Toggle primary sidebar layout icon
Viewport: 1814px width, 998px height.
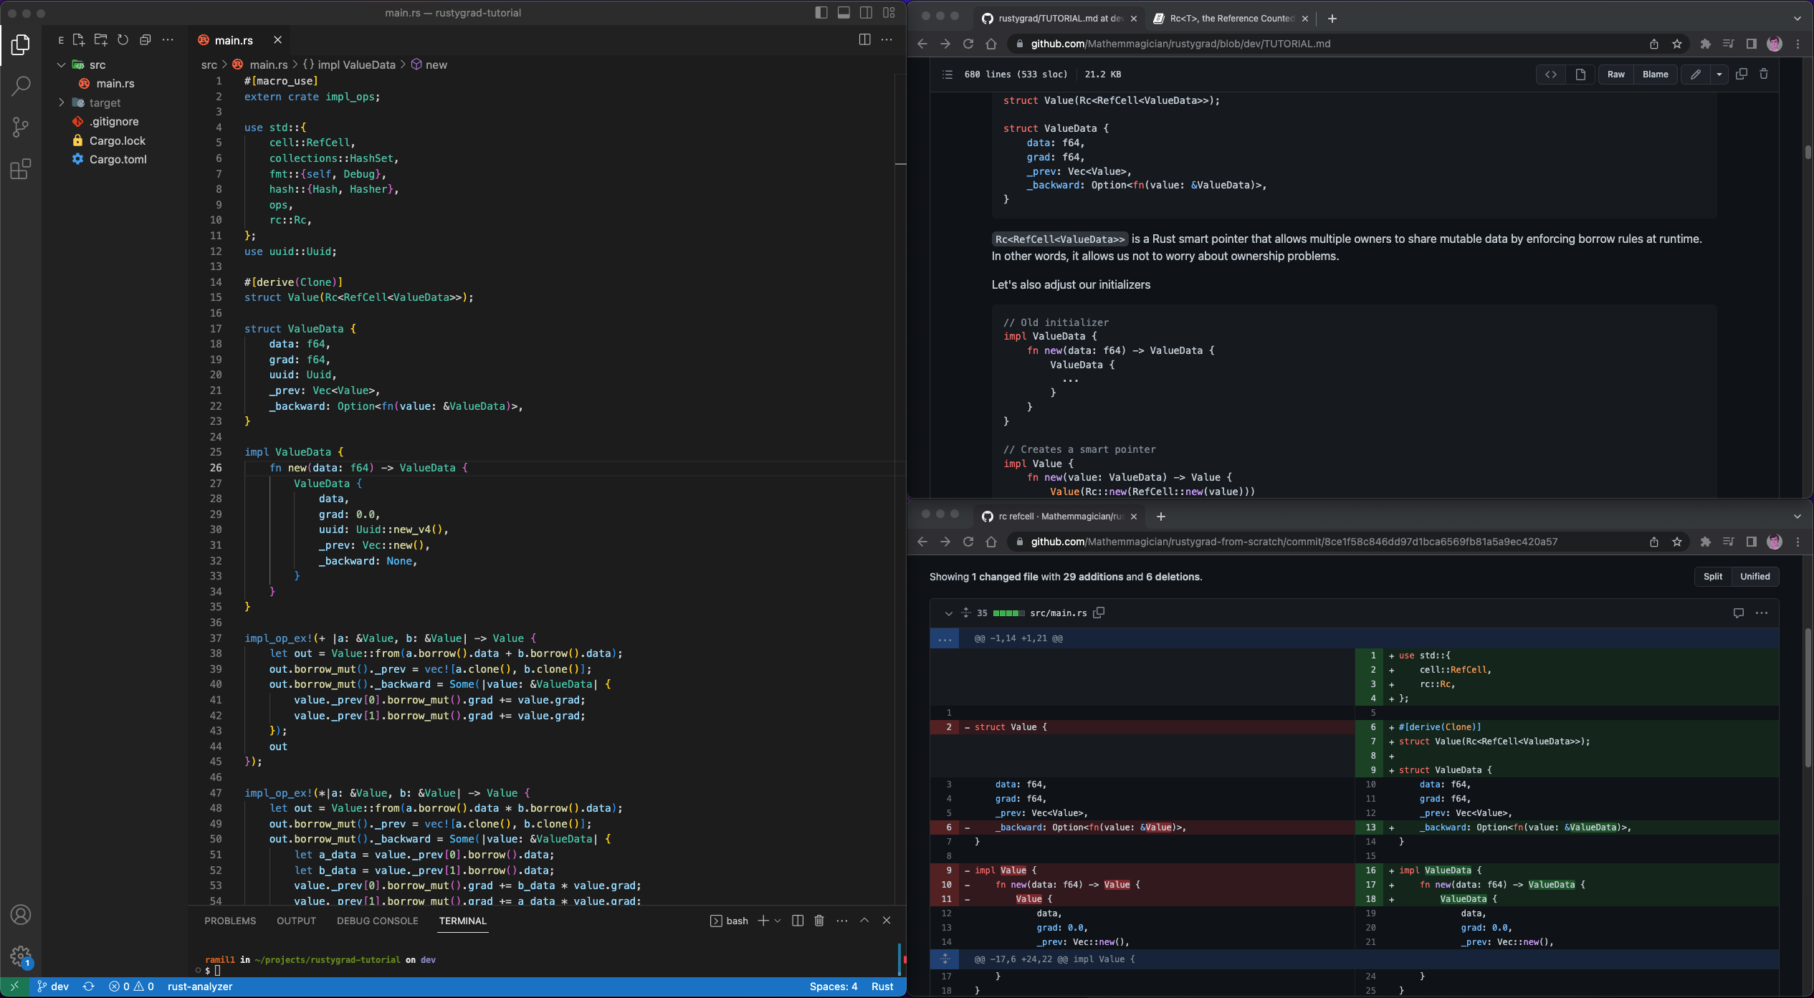point(821,13)
